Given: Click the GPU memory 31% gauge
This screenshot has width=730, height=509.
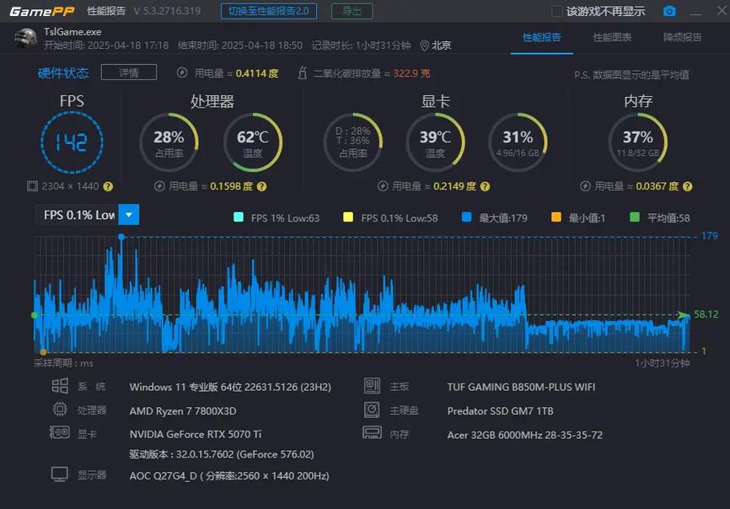Looking at the screenshot, I should 518,142.
